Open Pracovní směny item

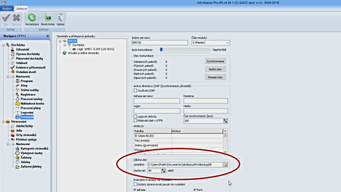click(x=31, y=99)
